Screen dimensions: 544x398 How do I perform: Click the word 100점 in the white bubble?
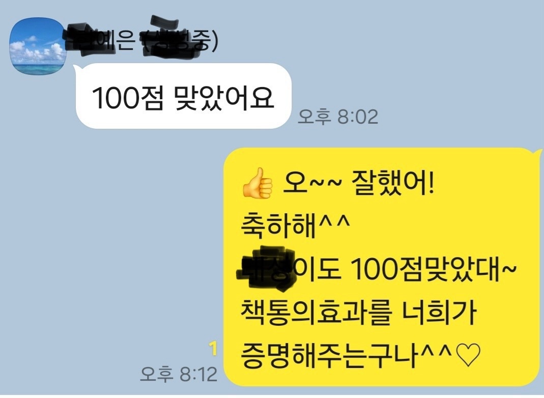(x=127, y=98)
